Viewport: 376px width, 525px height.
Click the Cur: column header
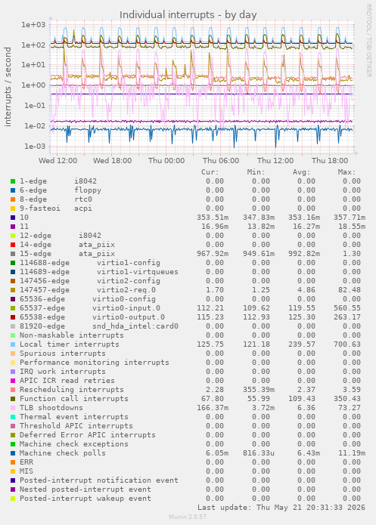coord(210,172)
